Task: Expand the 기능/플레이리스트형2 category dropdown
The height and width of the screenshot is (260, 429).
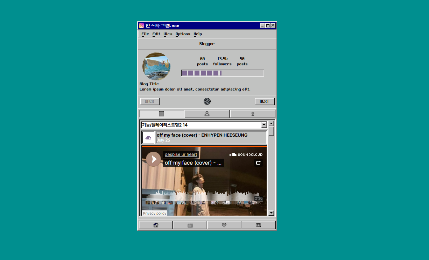Action: 264,125
